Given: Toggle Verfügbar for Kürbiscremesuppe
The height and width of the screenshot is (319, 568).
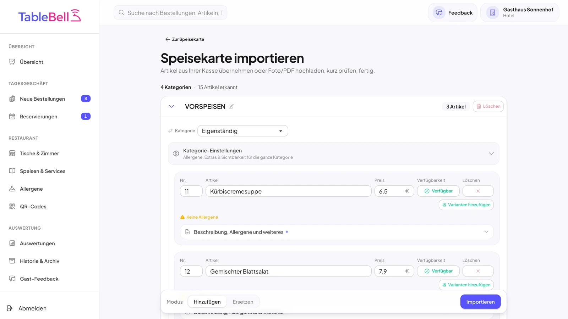Looking at the screenshot, I should (438, 191).
